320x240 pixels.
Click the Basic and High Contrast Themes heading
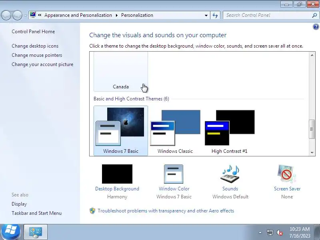click(x=131, y=99)
